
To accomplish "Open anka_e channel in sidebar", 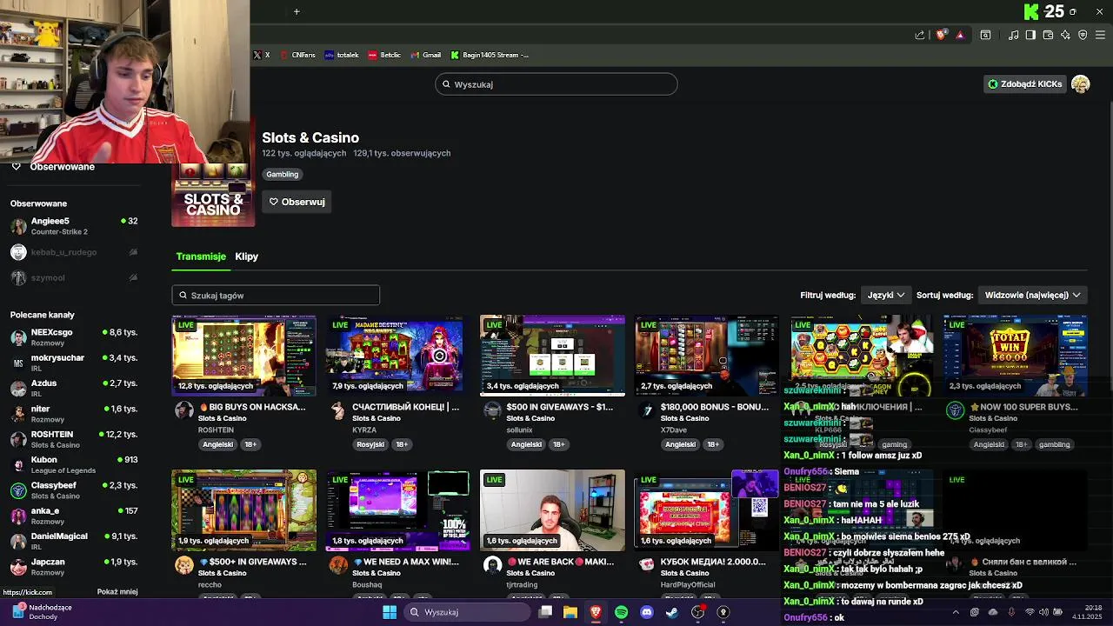I will [74, 516].
